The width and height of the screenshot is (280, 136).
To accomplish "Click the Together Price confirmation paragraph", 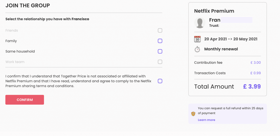I will click(x=78, y=81).
